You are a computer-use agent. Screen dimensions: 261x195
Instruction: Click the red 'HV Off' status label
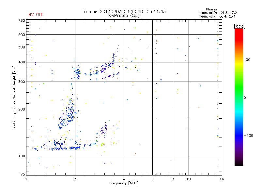click(x=35, y=15)
